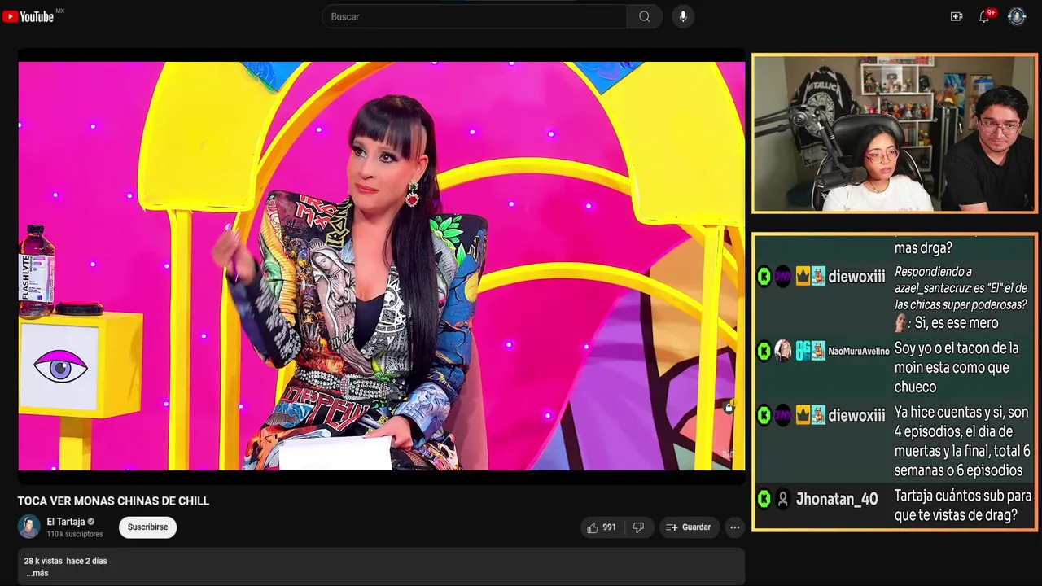Open the create video icon
Viewport: 1042px width, 586px height.
(957, 16)
